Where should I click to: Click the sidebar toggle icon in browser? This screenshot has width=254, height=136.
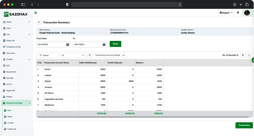[x=23, y=5]
